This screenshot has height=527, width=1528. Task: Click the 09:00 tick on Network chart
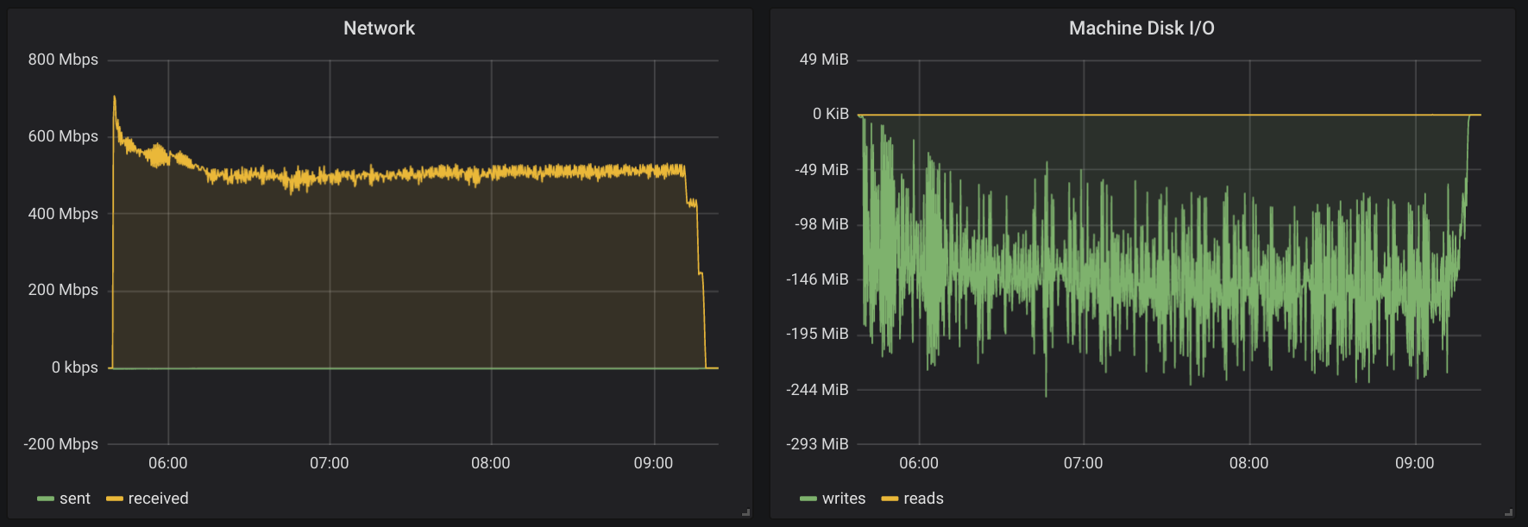click(653, 463)
